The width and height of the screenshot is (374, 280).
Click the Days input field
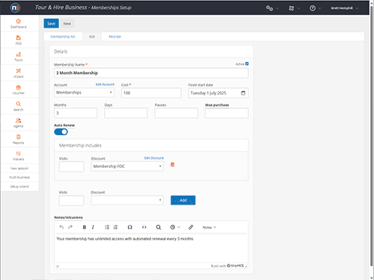pyautogui.click(x=126, y=113)
